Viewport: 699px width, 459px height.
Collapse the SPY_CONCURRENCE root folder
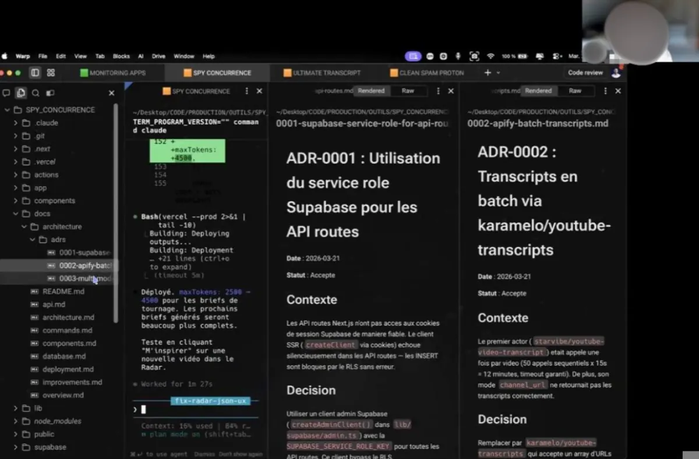coord(7,110)
